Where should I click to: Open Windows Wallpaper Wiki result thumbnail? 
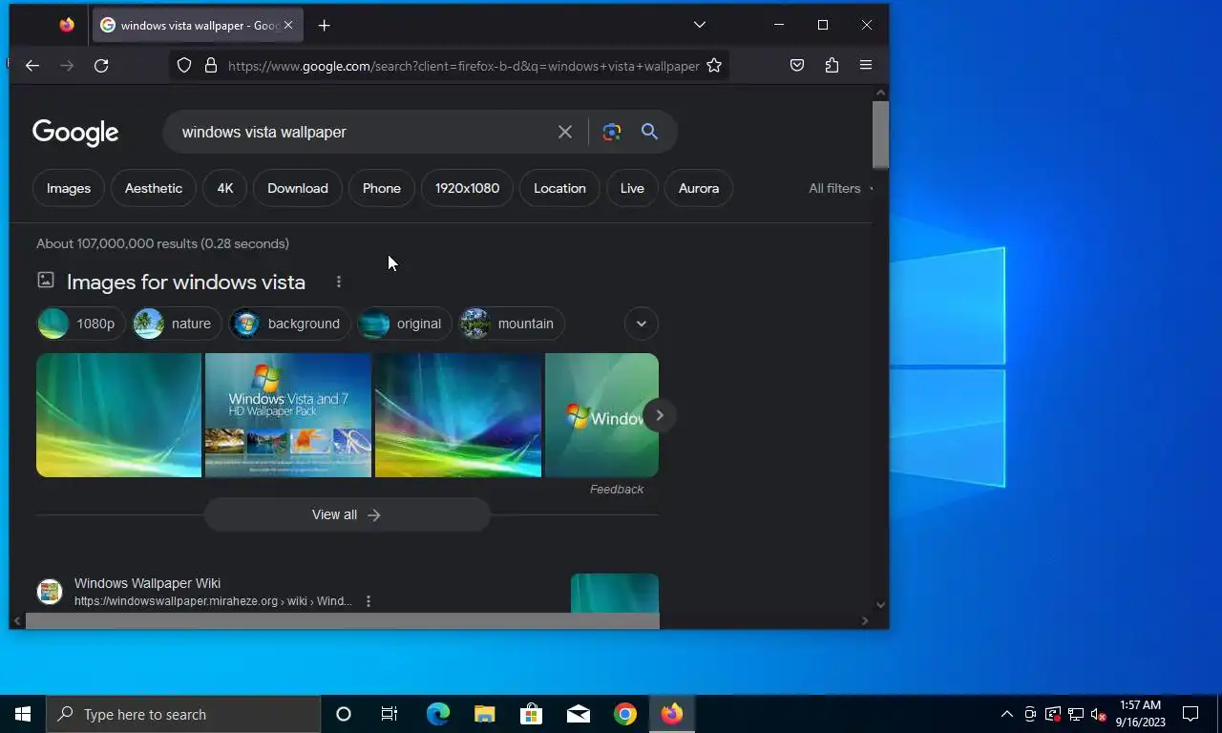(615, 593)
